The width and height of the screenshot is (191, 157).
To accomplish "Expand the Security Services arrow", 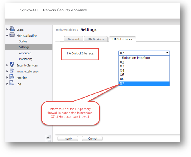I will 7,65.
